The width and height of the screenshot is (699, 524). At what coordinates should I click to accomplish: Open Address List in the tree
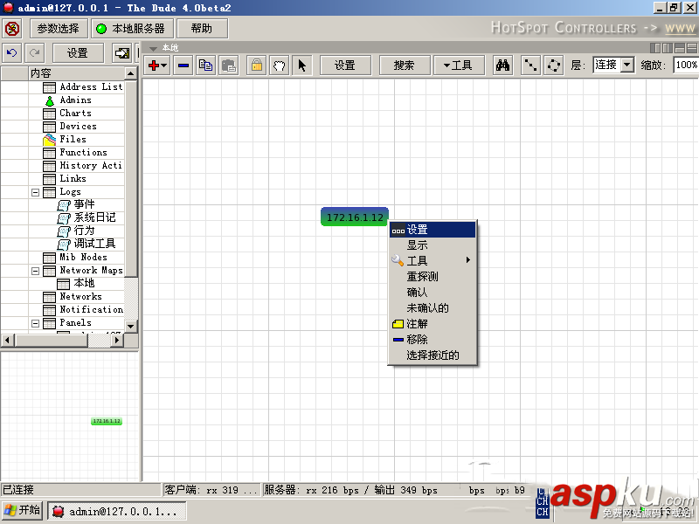(x=91, y=86)
